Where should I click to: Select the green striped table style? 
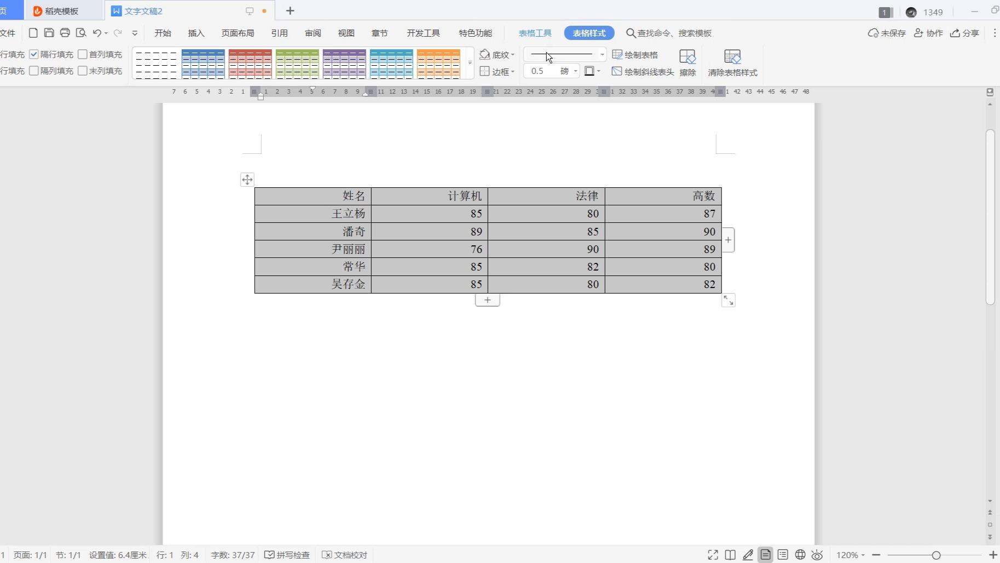[x=297, y=64]
